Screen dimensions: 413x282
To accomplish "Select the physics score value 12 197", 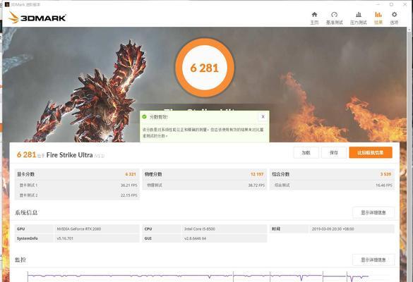I will click(x=257, y=174).
